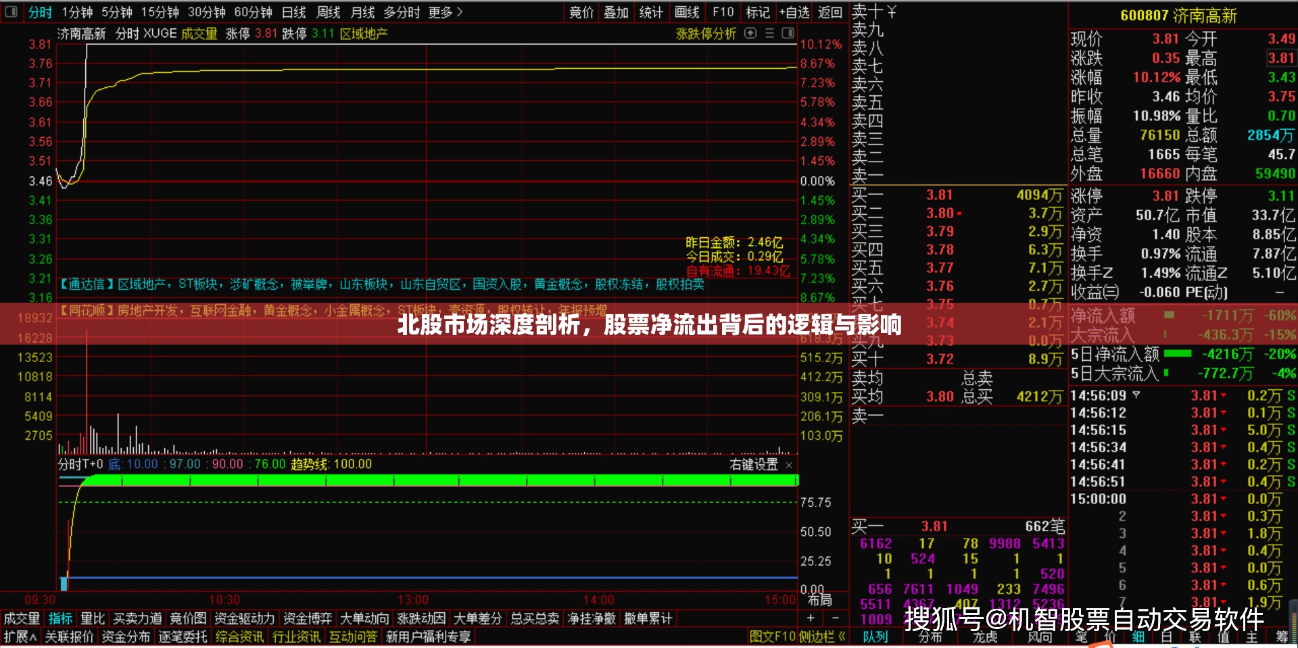This screenshot has width=1298, height=648.
Task: Activate the 画线 drawing tool
Action: pos(687,12)
